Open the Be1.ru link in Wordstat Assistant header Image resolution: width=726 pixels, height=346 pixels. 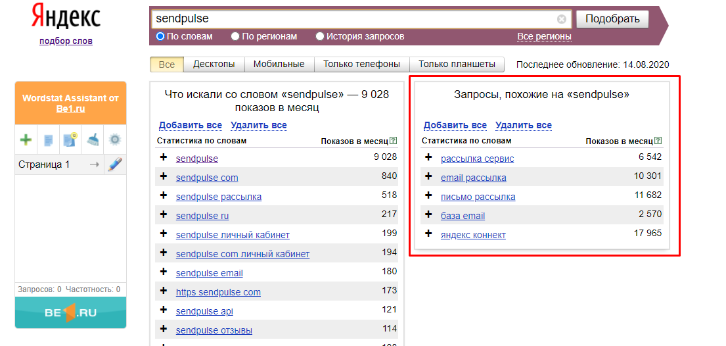coord(70,109)
